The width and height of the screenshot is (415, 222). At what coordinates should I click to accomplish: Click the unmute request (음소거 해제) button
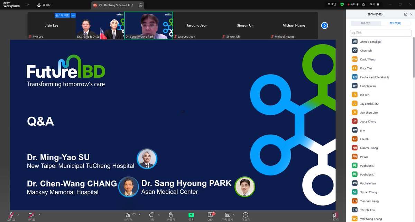coord(63,16)
